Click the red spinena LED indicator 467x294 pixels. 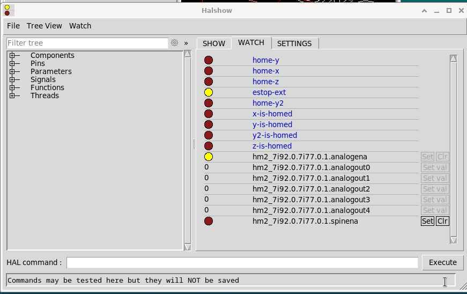pyautogui.click(x=209, y=221)
